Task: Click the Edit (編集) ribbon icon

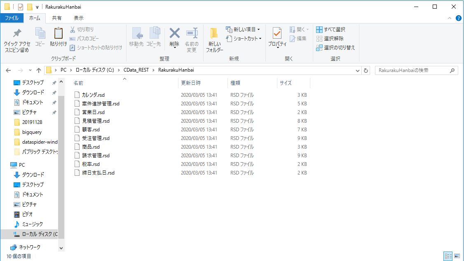Action: [x=298, y=39]
